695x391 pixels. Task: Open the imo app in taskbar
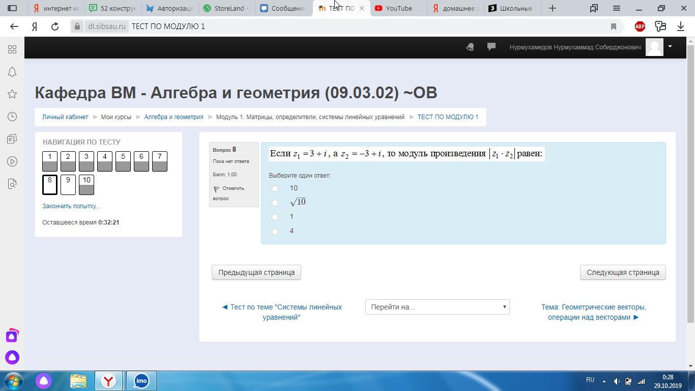pyautogui.click(x=141, y=381)
